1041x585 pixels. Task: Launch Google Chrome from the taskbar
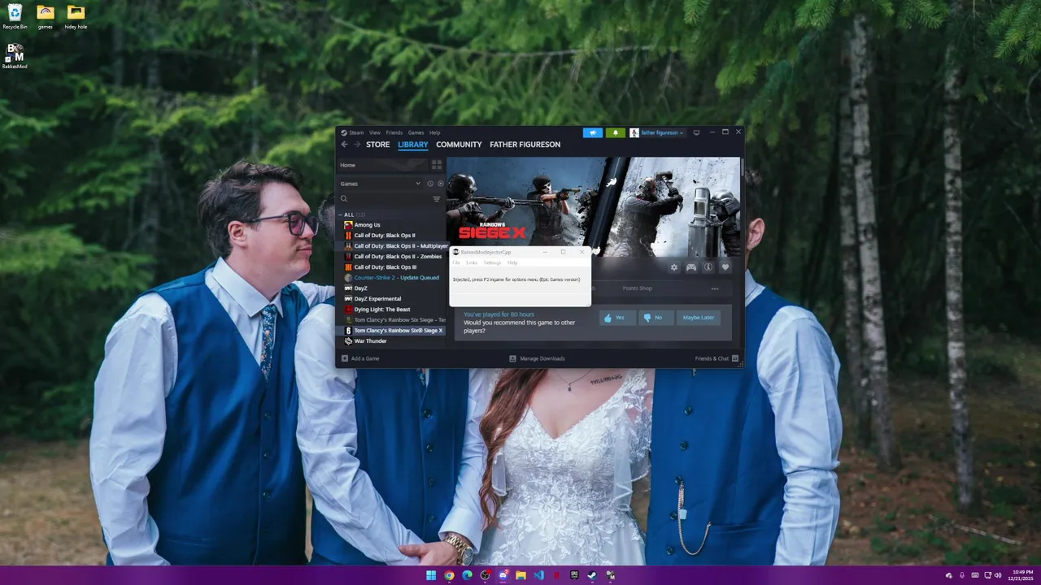449,575
